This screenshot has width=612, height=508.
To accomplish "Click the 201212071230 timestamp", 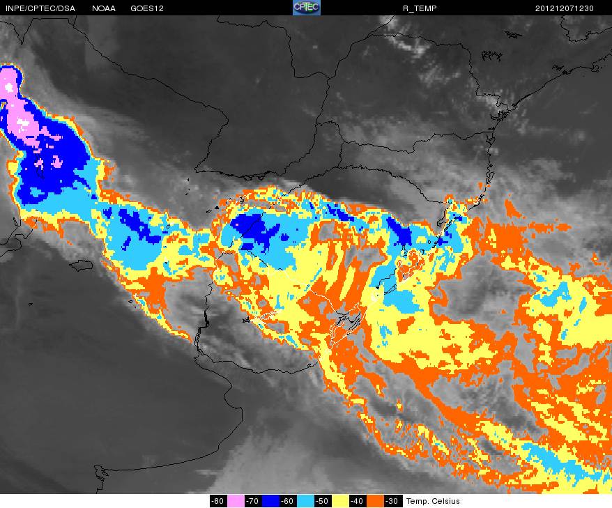I will 565,8.
